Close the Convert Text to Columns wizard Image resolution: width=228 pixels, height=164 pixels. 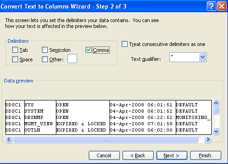click(x=222, y=6)
